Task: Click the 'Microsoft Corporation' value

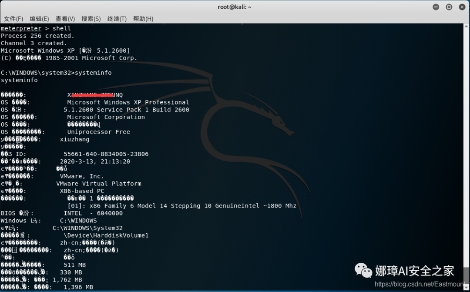Action: pos(106,117)
